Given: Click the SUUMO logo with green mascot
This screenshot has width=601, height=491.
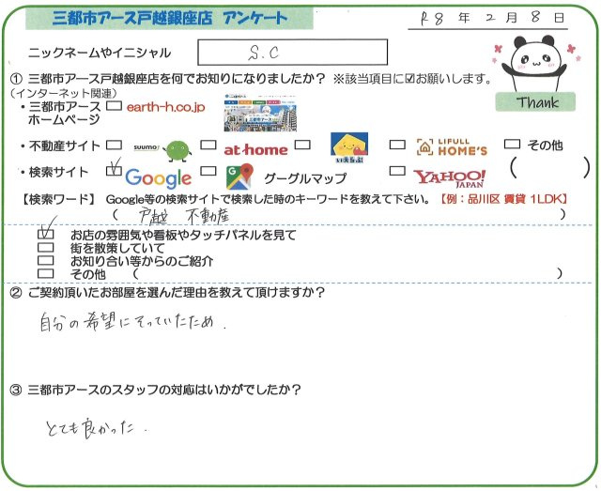Looking at the screenshot, I should [x=162, y=150].
